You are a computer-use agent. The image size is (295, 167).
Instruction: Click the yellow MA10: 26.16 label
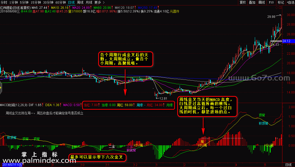click(60, 8)
